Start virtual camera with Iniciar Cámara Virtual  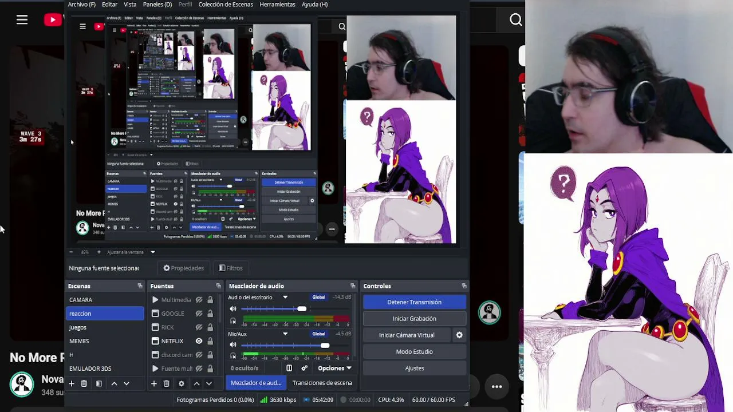coord(407,335)
